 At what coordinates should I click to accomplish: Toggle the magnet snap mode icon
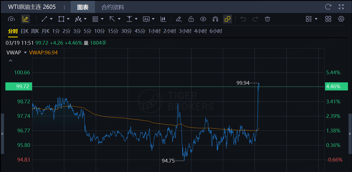point(215,19)
